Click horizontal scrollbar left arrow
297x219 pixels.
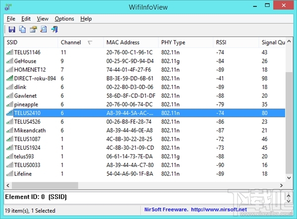click(8, 185)
